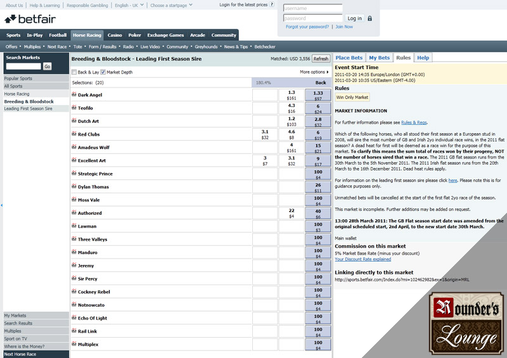Open Next Horse Race in sidebar
This screenshot has width=507, height=358.
coord(36,354)
